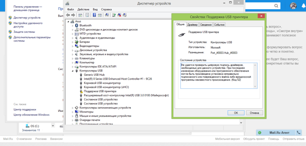Click the show/hide action pane toolbar icon

point(99,15)
